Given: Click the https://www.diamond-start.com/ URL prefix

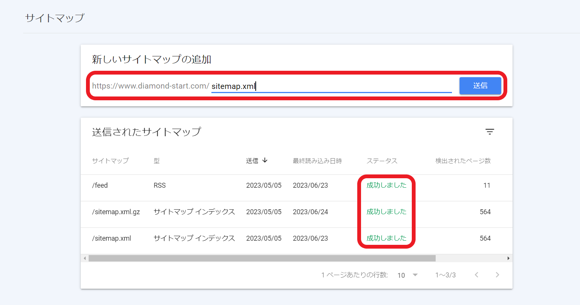Looking at the screenshot, I should [150, 86].
